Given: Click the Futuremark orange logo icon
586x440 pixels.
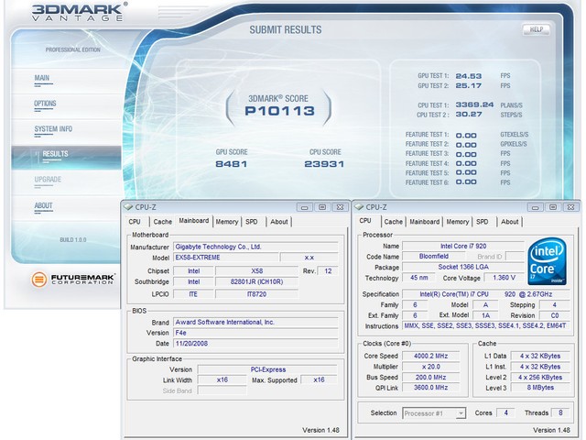Looking at the screenshot, I should point(38,280).
